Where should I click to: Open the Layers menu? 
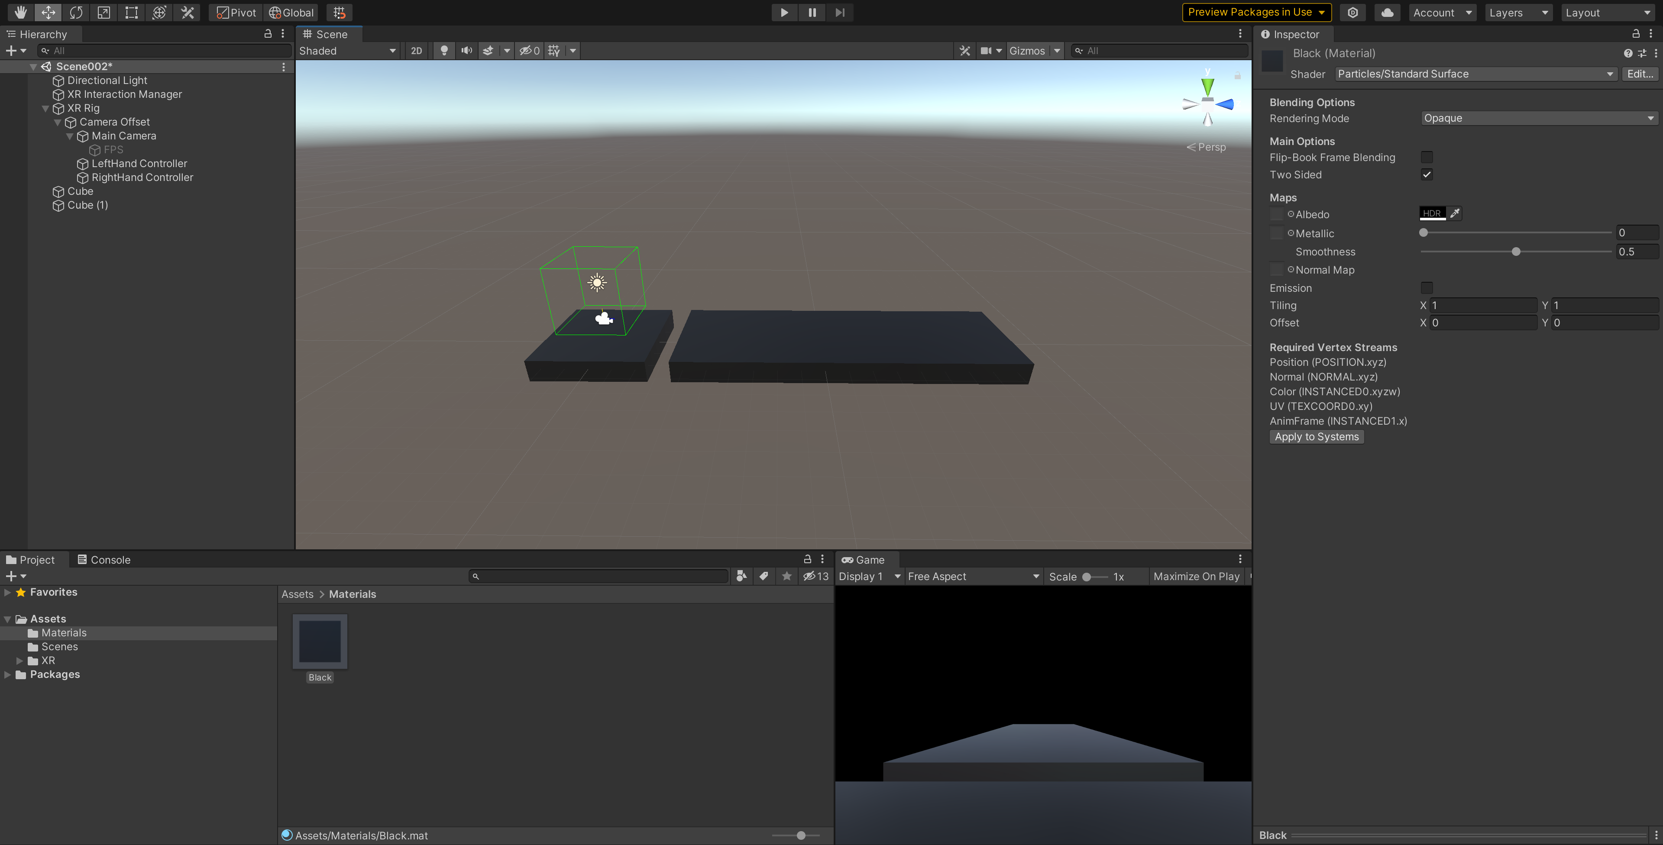pyautogui.click(x=1518, y=12)
